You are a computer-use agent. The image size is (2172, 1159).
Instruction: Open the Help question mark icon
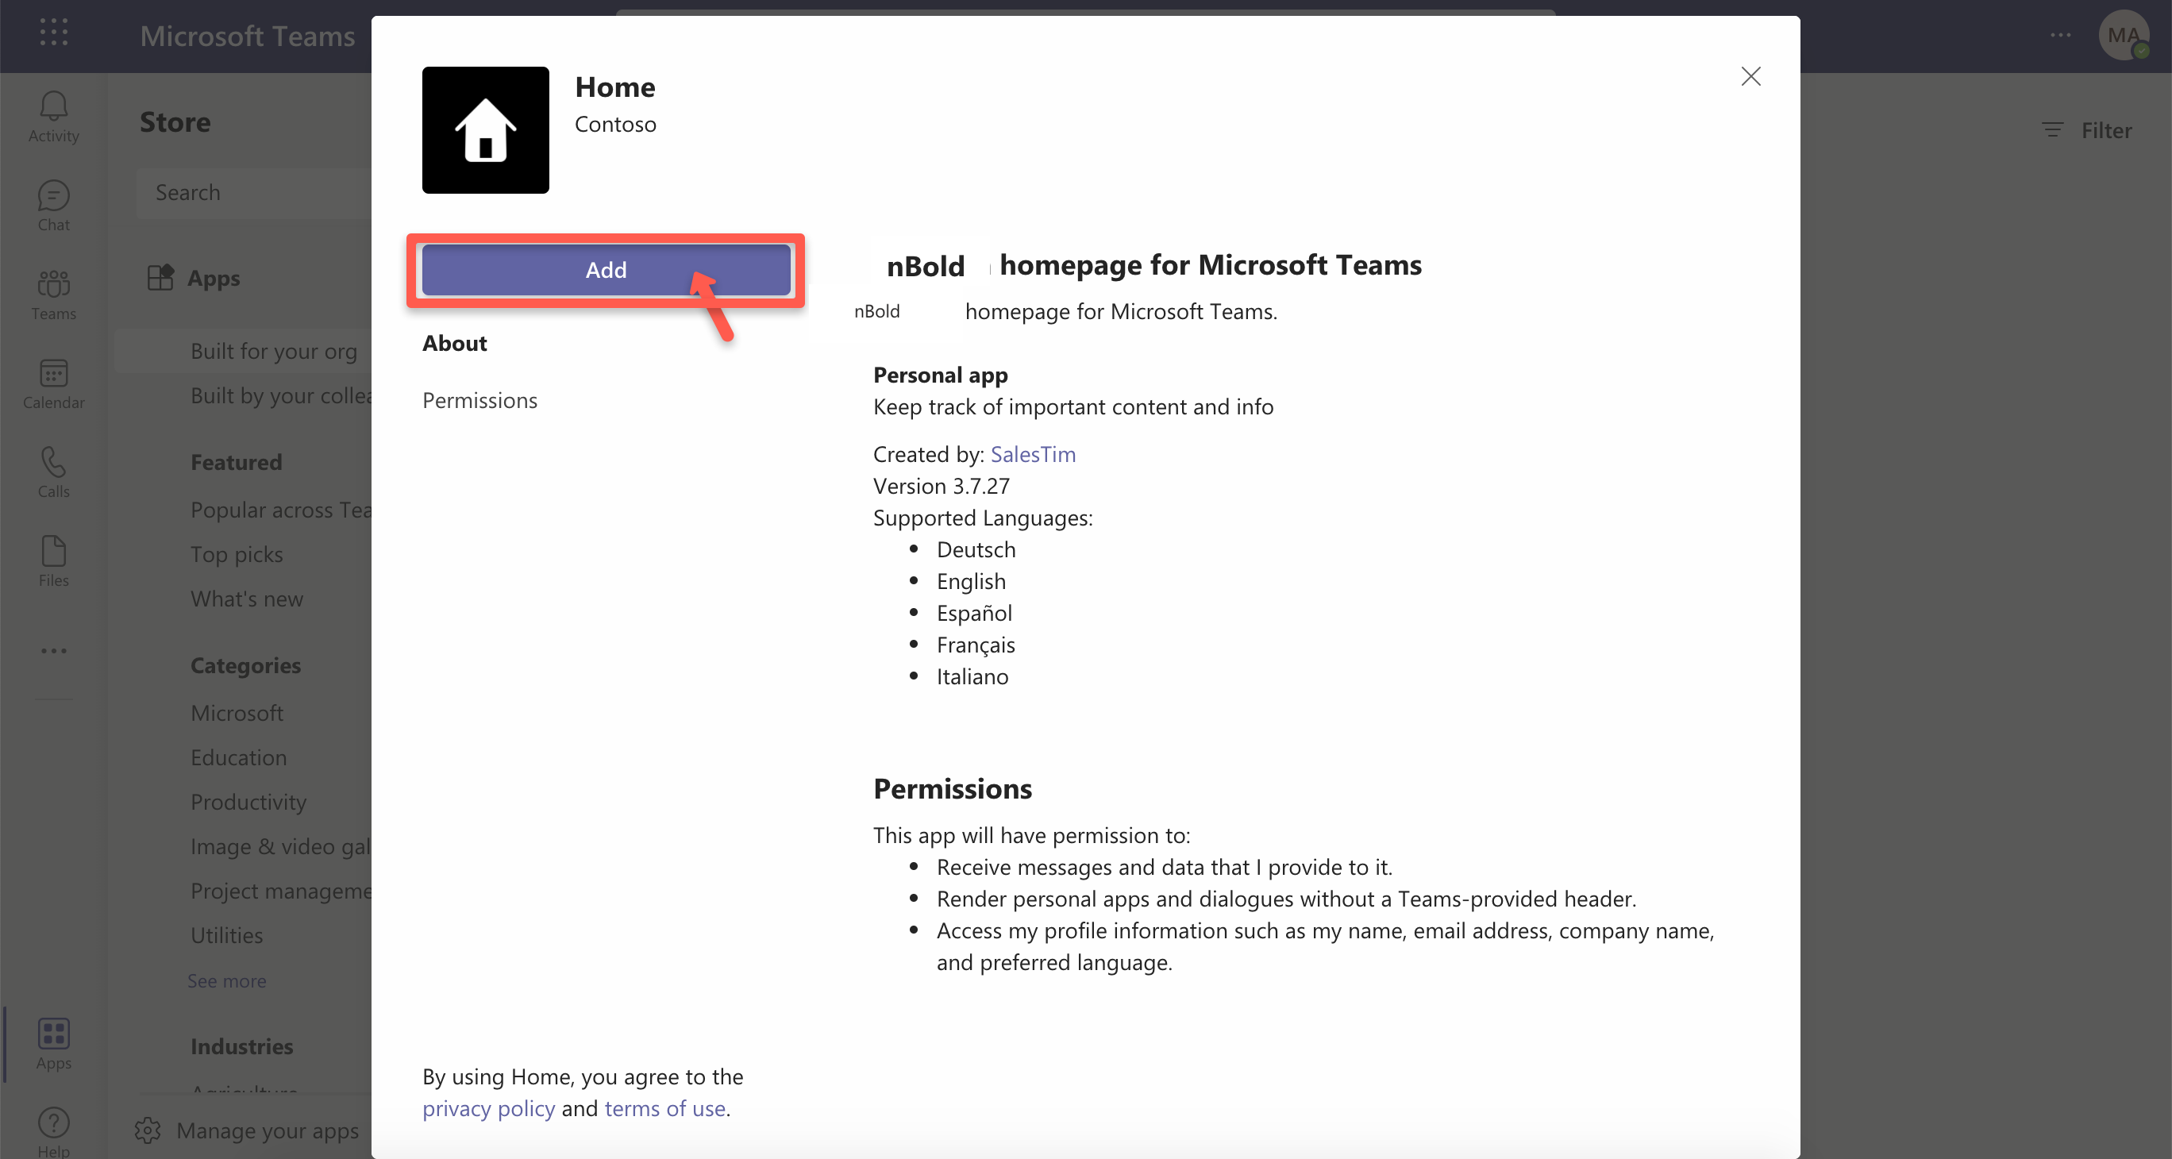tap(53, 1130)
